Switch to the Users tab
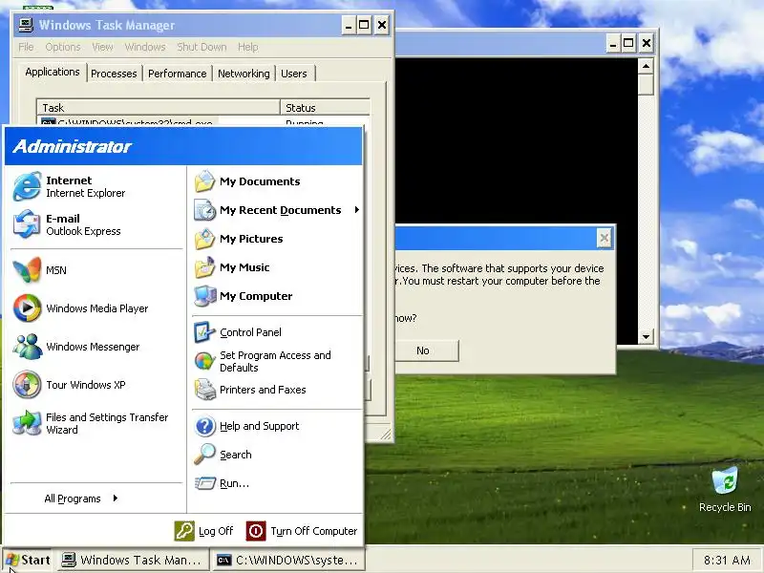Viewport: 764px width, 573px height. (x=294, y=74)
